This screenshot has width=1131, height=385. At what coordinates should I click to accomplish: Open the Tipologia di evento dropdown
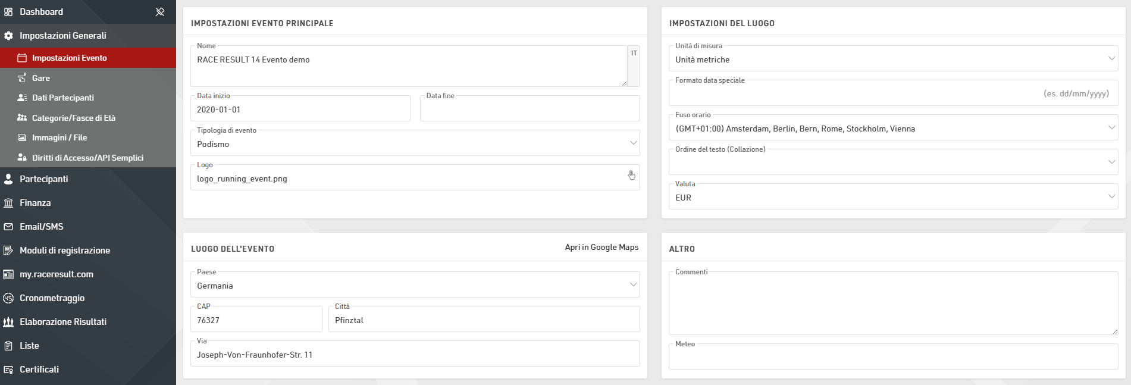[415, 144]
